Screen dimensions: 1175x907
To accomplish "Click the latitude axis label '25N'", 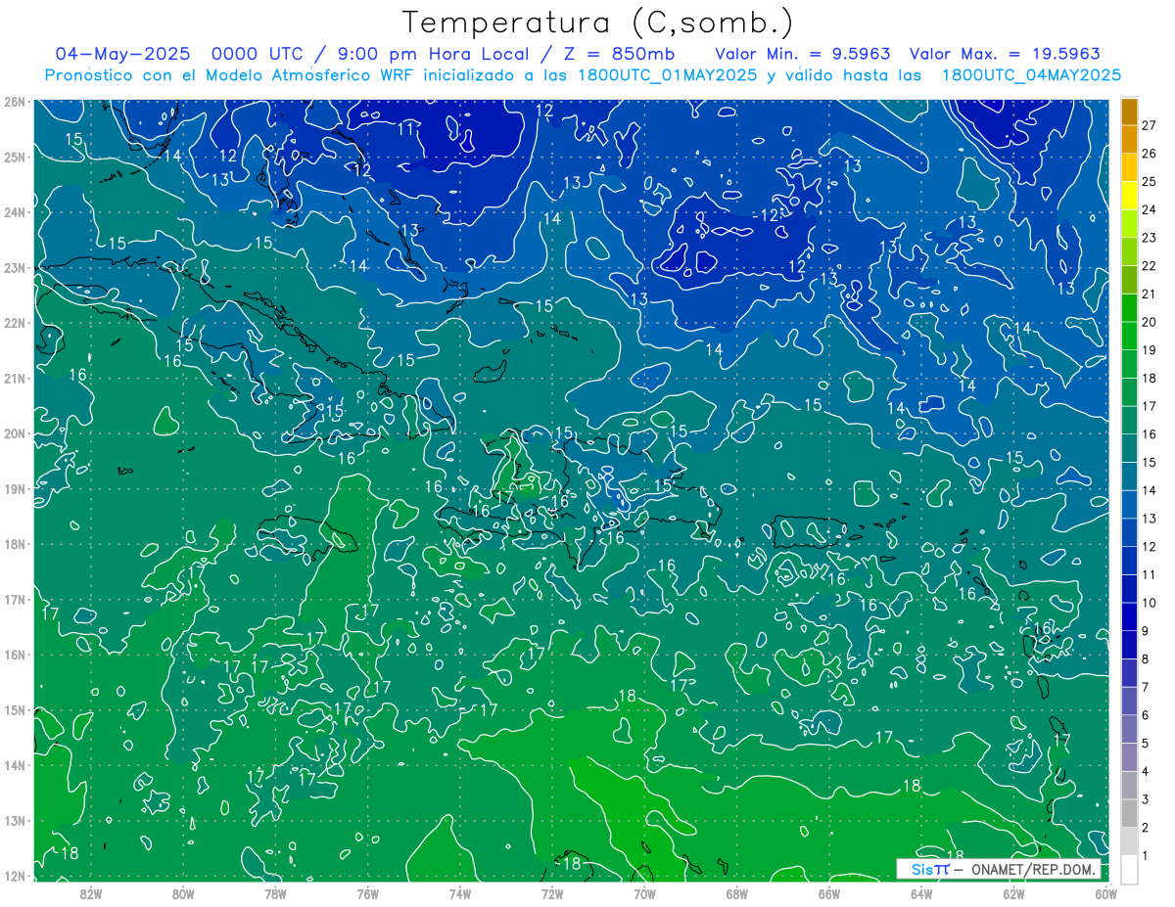I will pyautogui.click(x=15, y=157).
